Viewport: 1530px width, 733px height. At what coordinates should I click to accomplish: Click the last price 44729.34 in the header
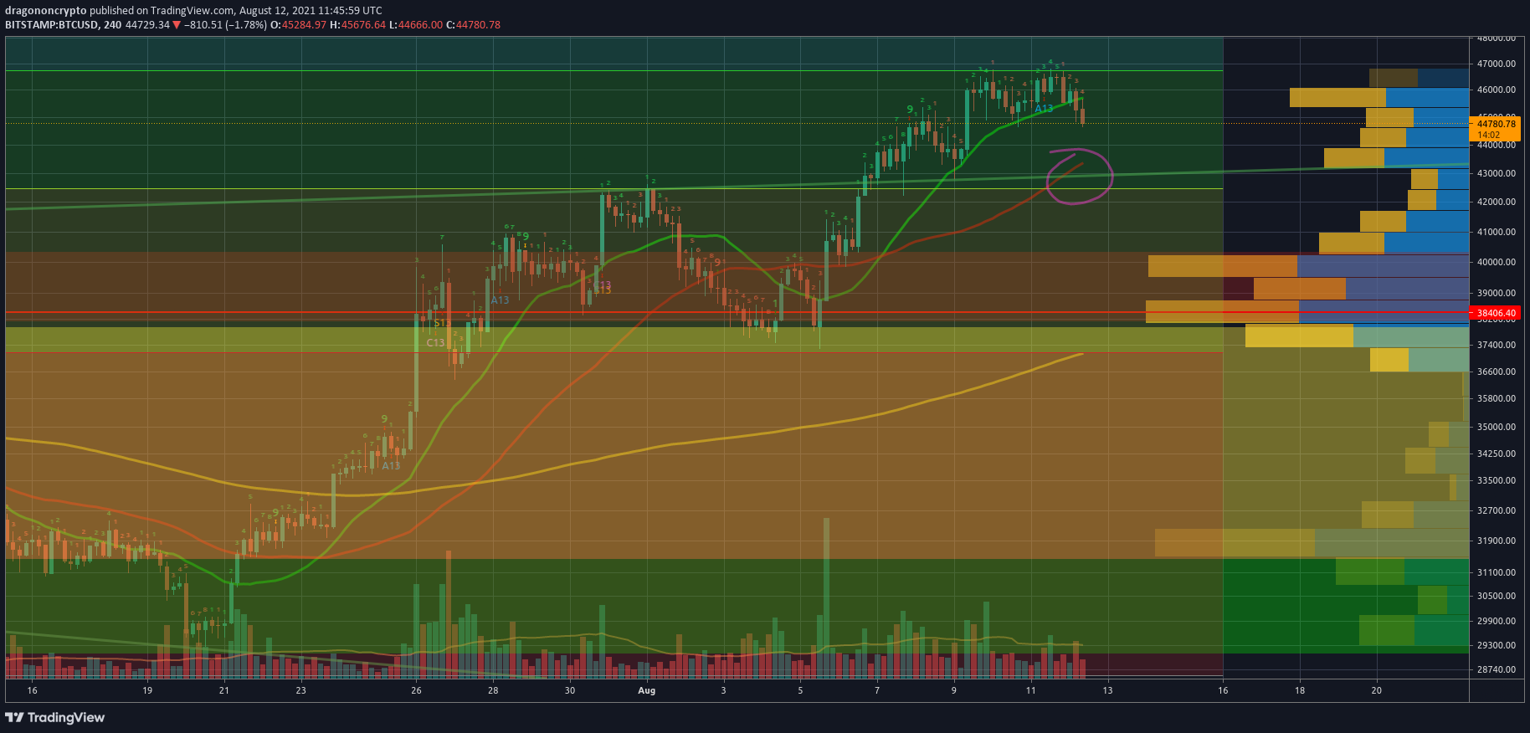coord(147,25)
